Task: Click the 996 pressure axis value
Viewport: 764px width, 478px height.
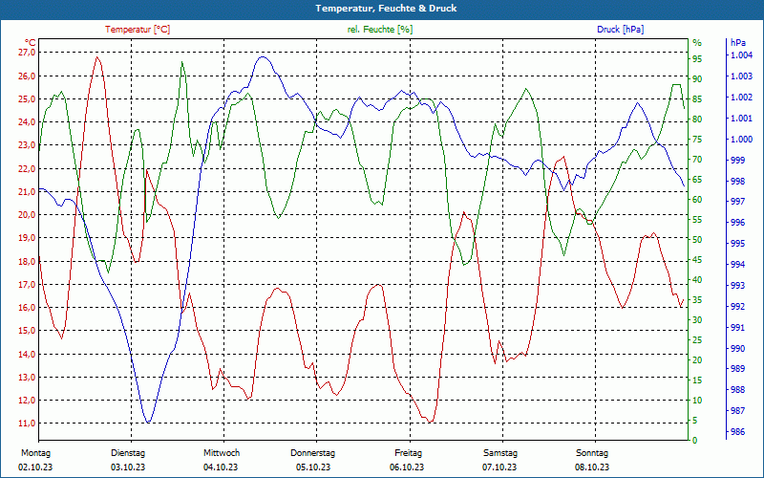Action: click(x=737, y=223)
